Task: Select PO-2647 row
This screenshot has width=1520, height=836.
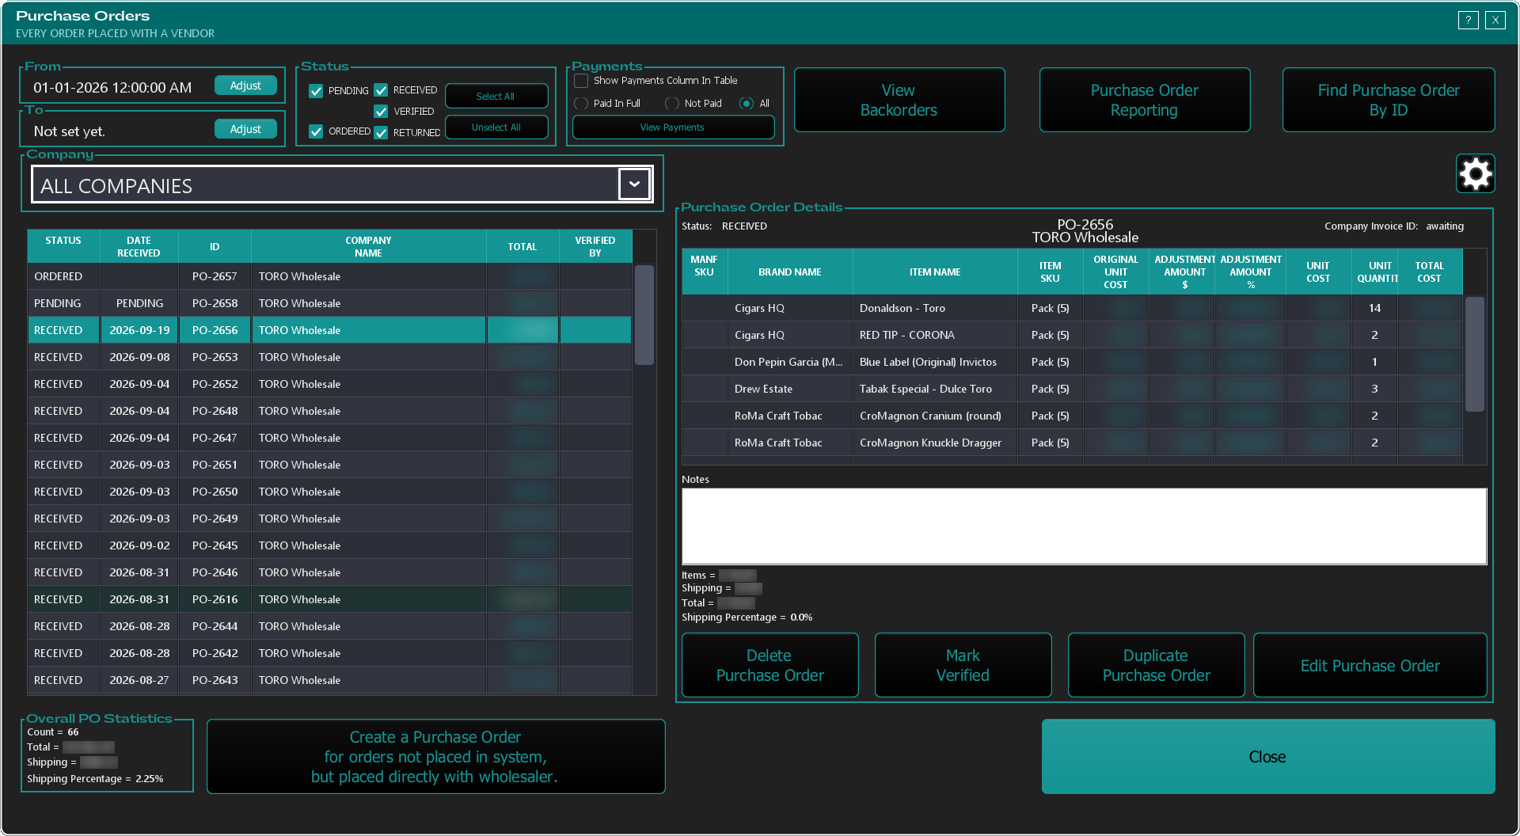Action: click(329, 438)
